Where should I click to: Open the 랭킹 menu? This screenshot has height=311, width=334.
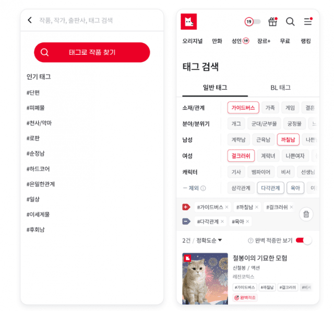306,41
